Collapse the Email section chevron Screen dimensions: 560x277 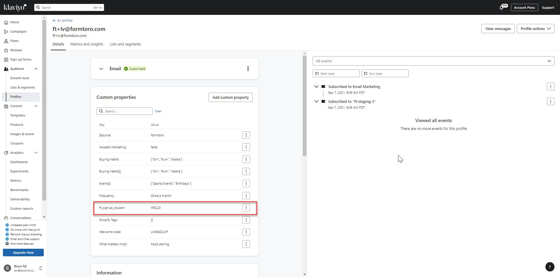[x=101, y=69]
